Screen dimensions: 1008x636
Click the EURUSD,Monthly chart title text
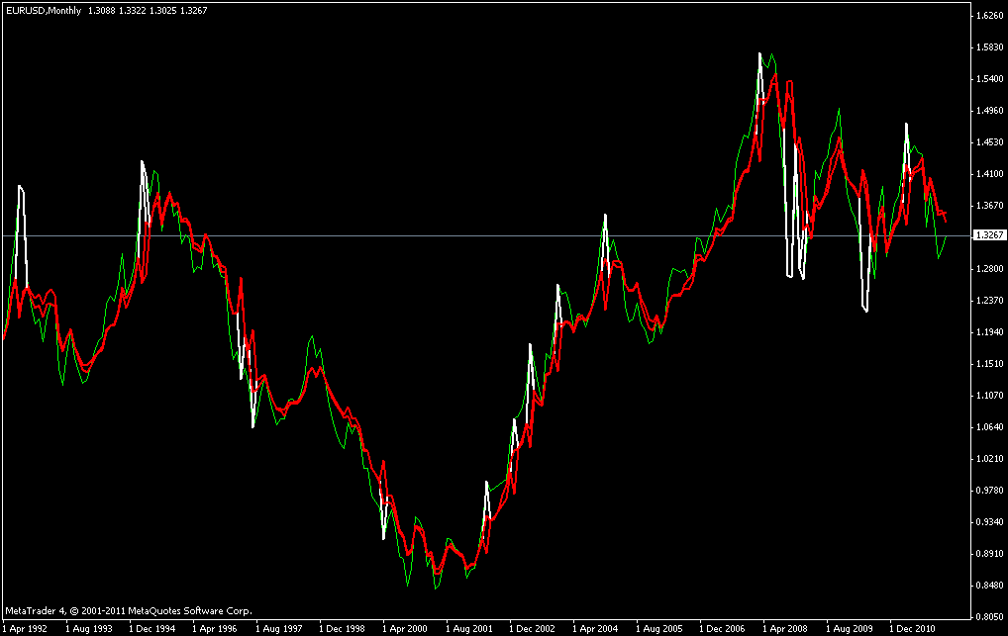44,10
